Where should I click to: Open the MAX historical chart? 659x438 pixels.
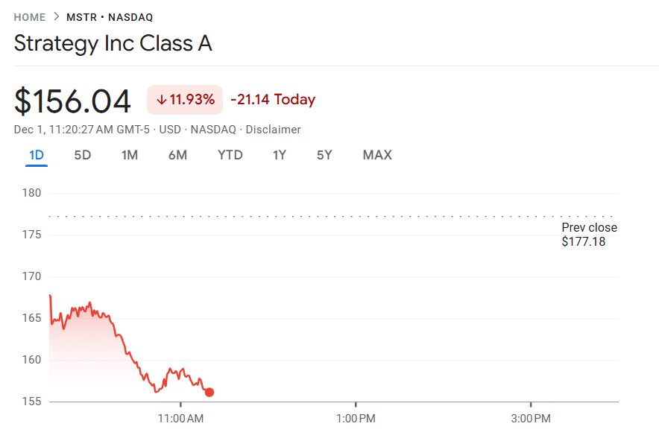(377, 155)
